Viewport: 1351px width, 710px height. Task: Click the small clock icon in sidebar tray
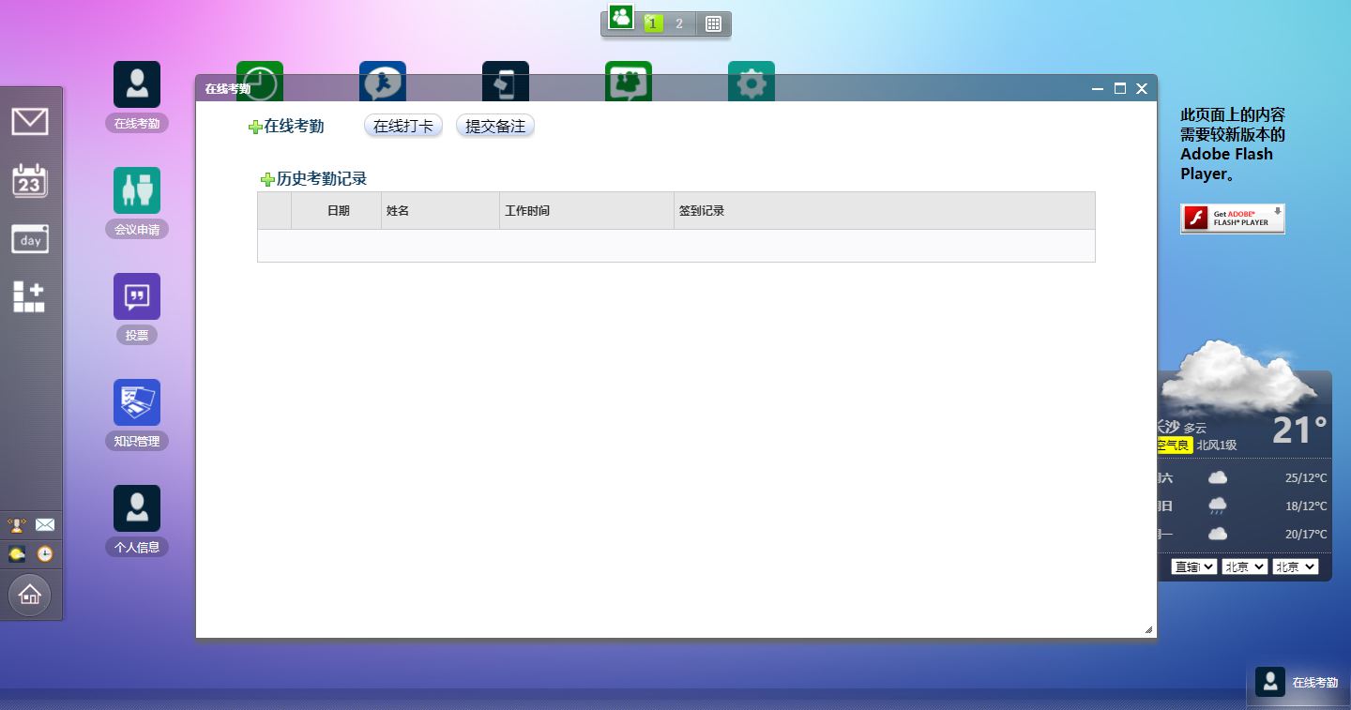[x=45, y=554]
